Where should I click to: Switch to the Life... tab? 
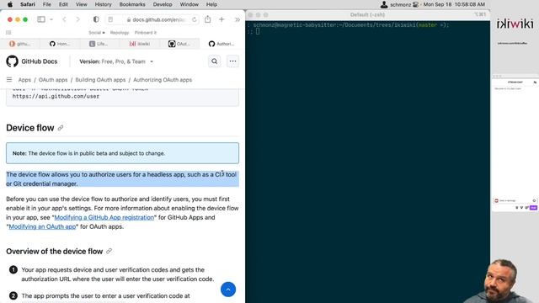tap(99, 44)
